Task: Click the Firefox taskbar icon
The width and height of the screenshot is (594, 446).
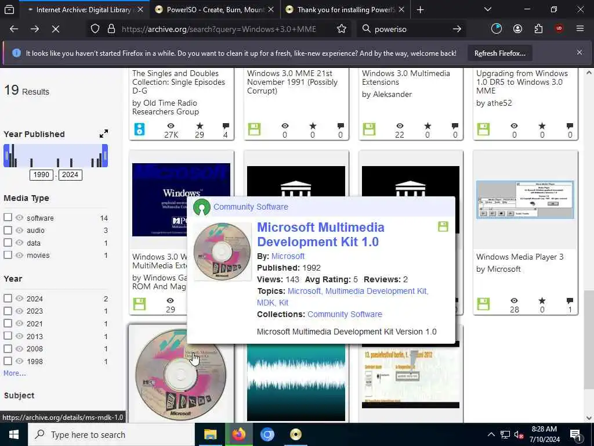Action: pyautogui.click(x=238, y=434)
